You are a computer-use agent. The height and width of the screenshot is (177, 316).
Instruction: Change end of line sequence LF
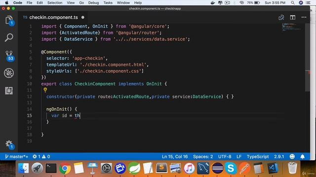click(x=239, y=156)
